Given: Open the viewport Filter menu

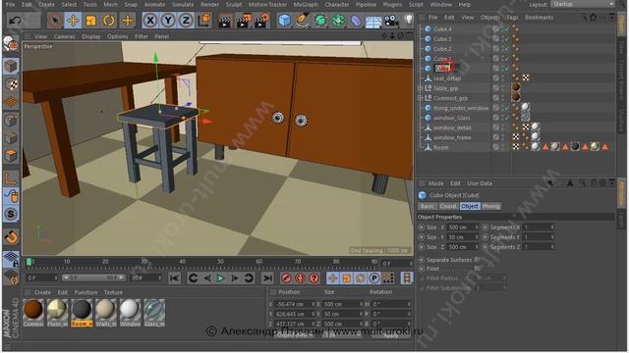Looking at the screenshot, I should 142,36.
